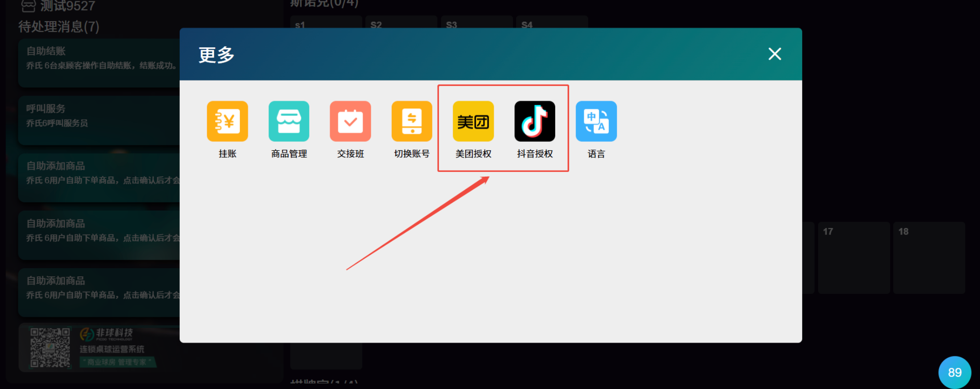The image size is (980, 389).
Task: Select table S4 behind the dialog
Action: point(552,22)
